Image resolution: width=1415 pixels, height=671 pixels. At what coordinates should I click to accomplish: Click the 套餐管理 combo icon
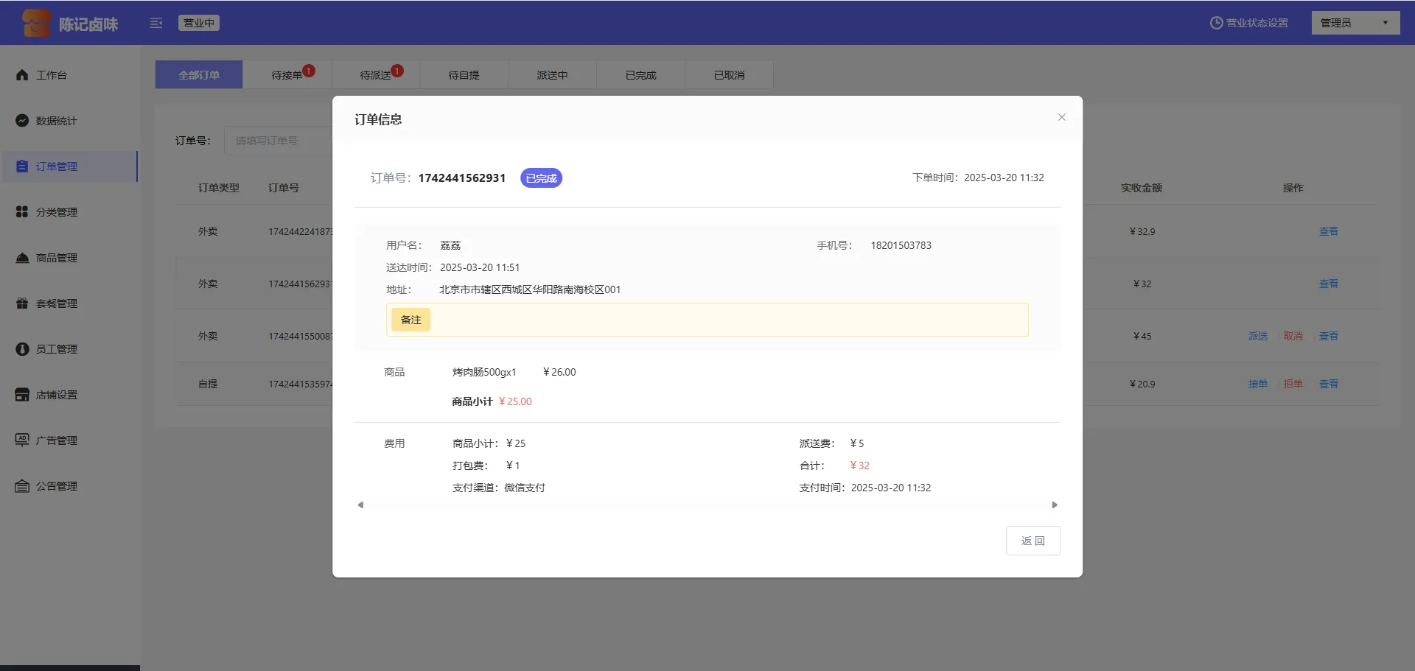coord(22,303)
